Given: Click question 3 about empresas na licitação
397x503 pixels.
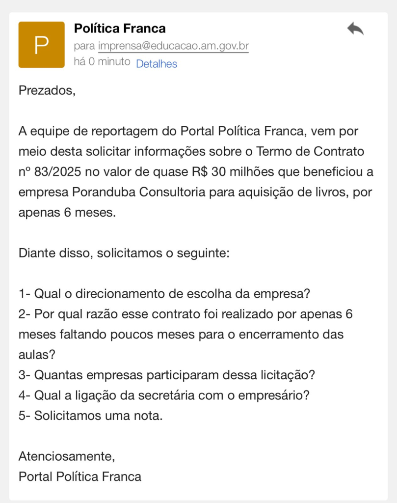Looking at the screenshot, I should coord(166,375).
